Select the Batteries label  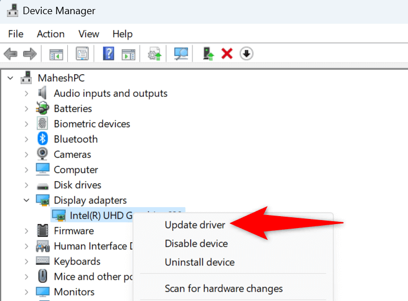[x=73, y=109]
